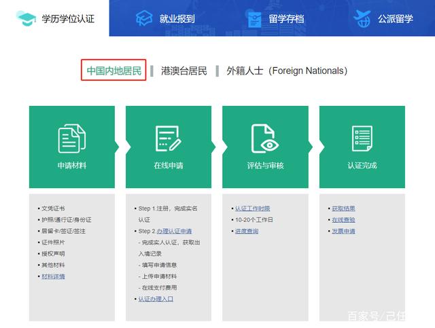Open the 认证办理入口 link
The image size is (435, 328).
(156, 299)
